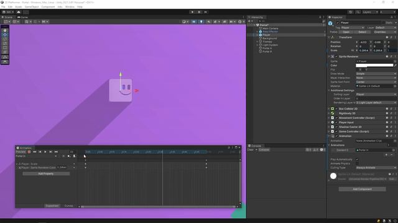This screenshot has width=398, height=223.
Task: Open Gizmos dropdown in Scene toolbar
Action: coord(241,22)
